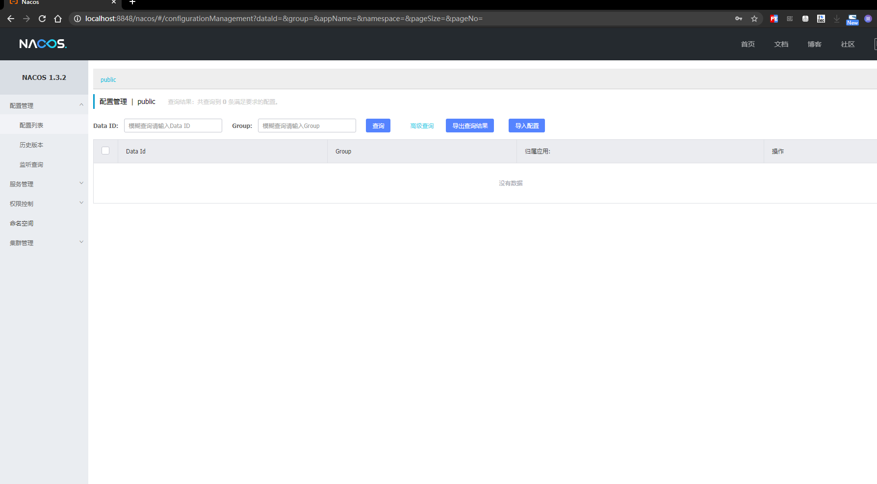Screen dimensions: 877x484
Task: Click the purple round extension icon
Action: coord(868,19)
